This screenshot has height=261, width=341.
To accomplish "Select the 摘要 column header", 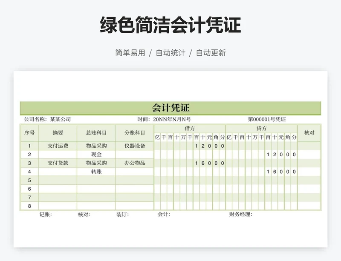I will click(58, 133).
